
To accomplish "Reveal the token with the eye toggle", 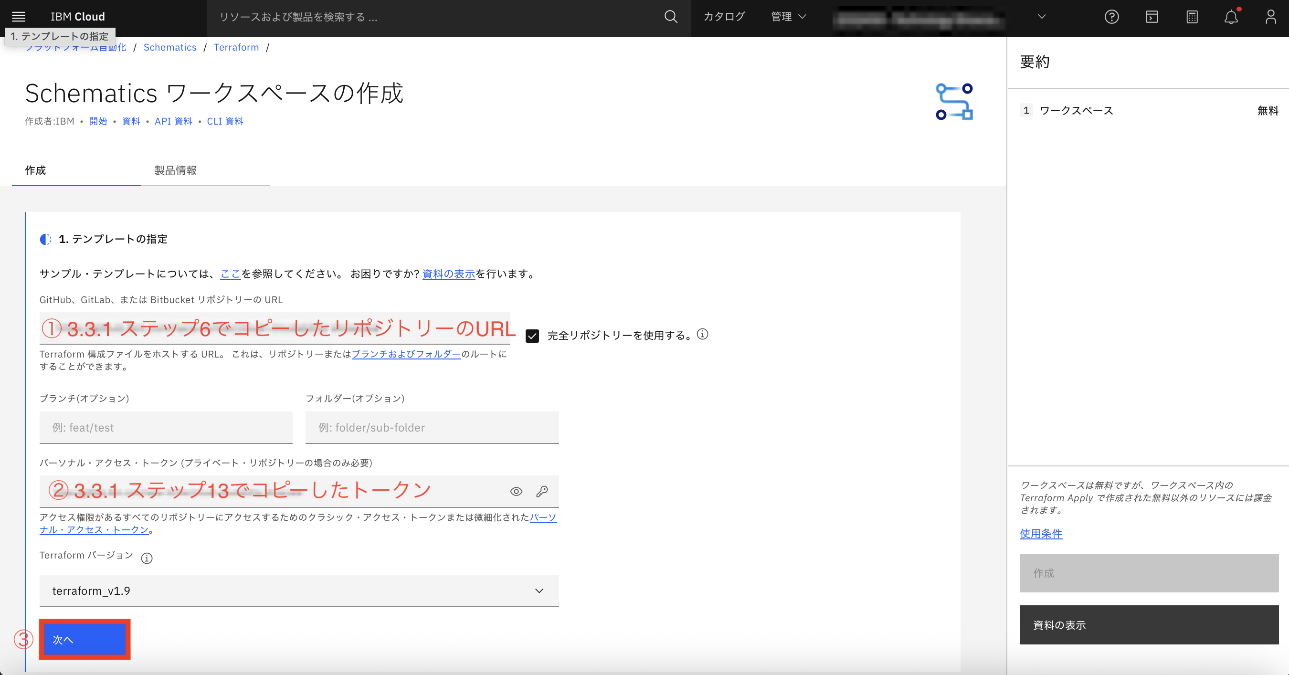I will (x=516, y=491).
